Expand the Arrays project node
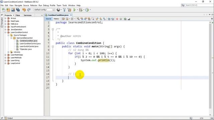 (x=5, y=18)
